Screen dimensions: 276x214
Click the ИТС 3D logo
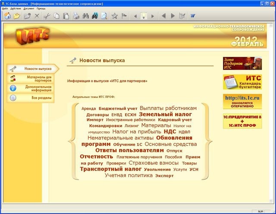(x=33, y=36)
